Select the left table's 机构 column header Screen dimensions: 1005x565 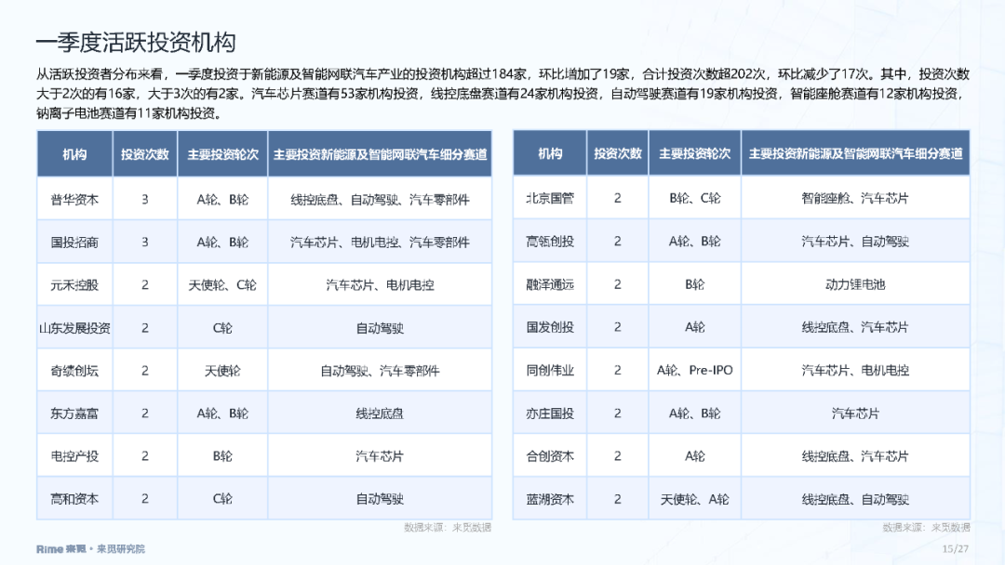74,154
